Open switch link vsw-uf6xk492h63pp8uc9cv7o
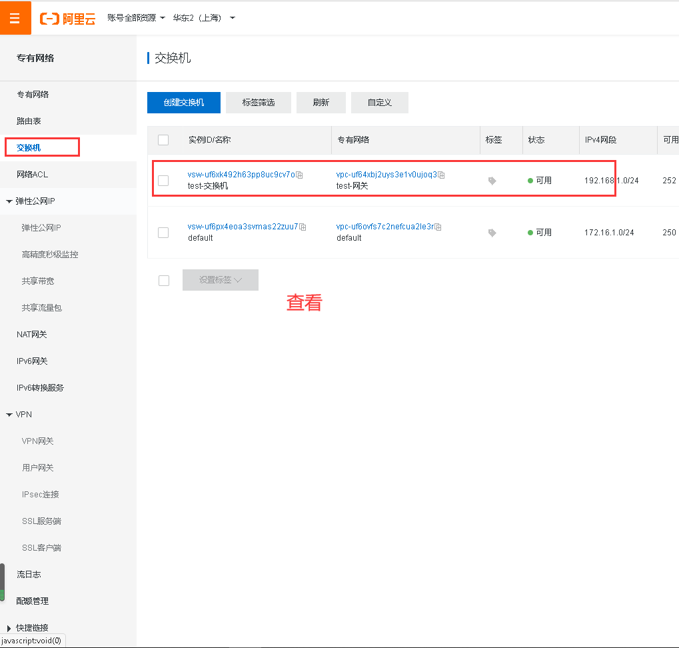679x648 pixels. coord(241,175)
